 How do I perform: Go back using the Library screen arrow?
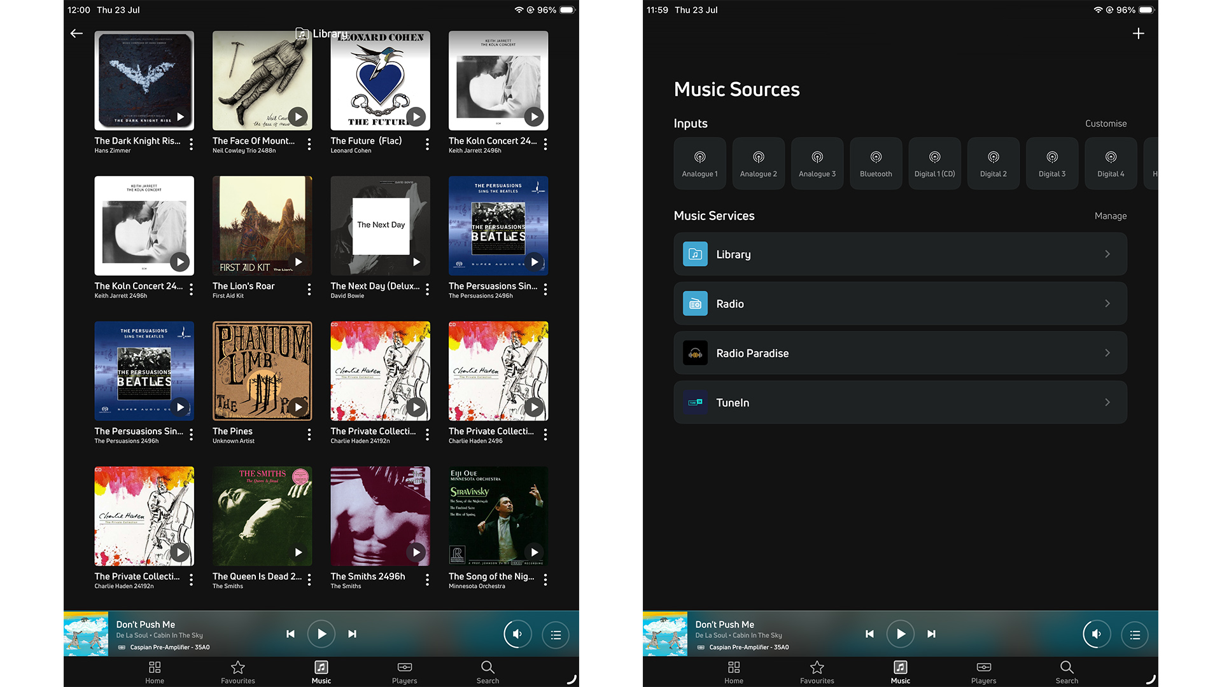pyautogui.click(x=76, y=33)
